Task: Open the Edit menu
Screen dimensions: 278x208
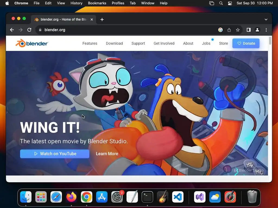Action: [48, 3]
